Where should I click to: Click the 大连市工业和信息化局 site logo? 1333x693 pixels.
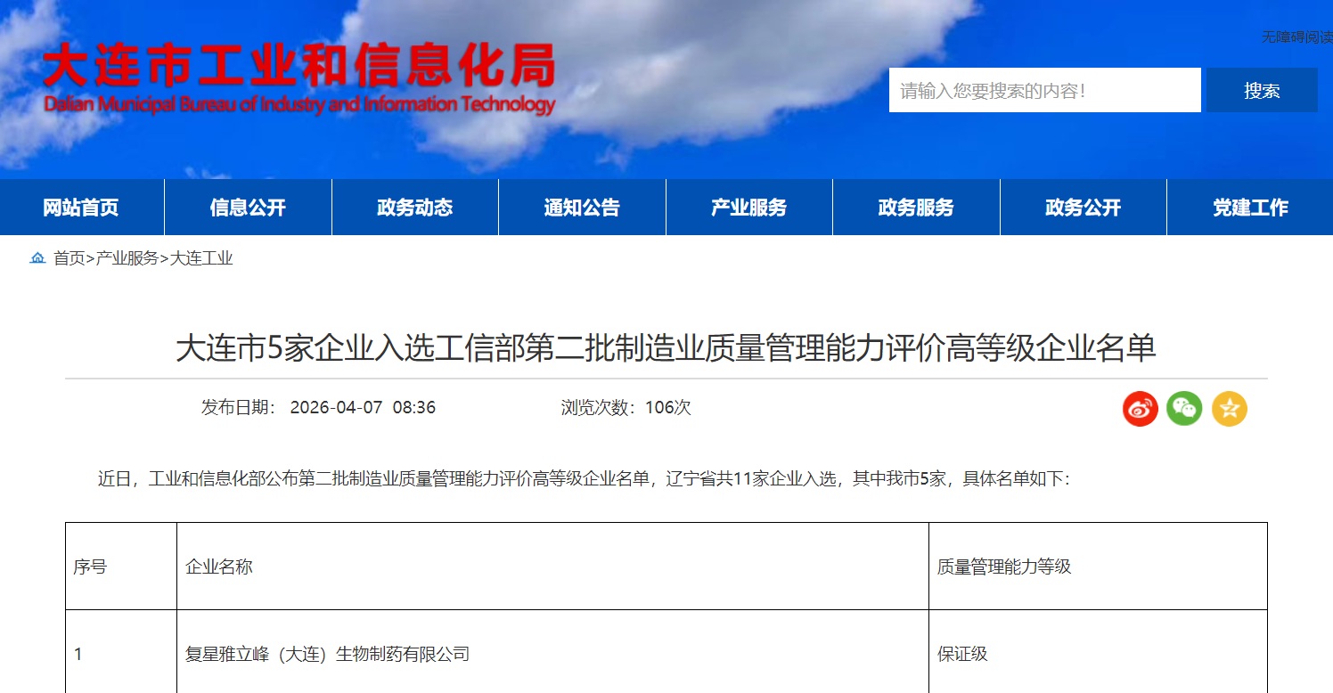[x=299, y=79]
